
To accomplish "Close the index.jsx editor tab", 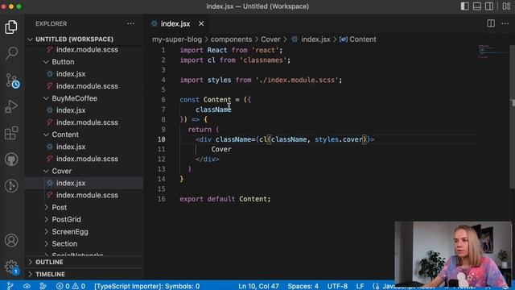I will (201, 23).
